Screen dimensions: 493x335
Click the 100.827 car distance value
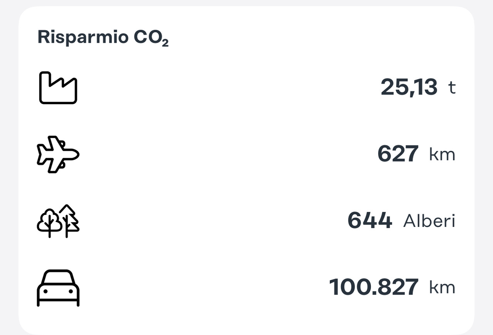(374, 287)
